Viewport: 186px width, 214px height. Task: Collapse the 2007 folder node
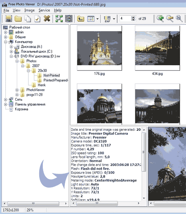point(23,66)
